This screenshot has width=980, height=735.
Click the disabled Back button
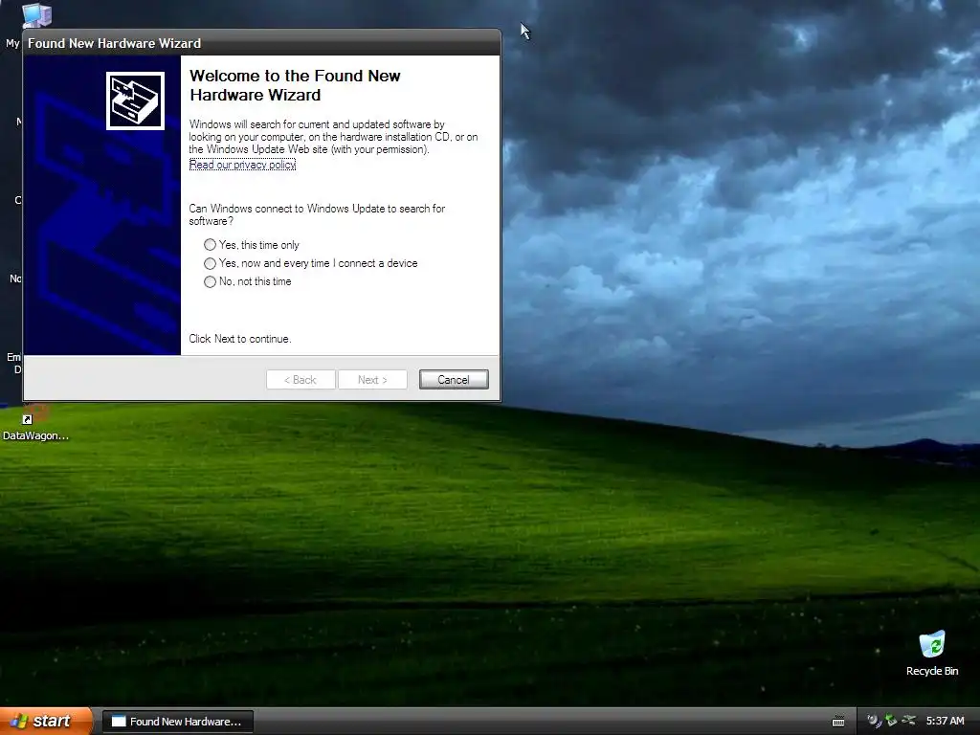(x=301, y=379)
